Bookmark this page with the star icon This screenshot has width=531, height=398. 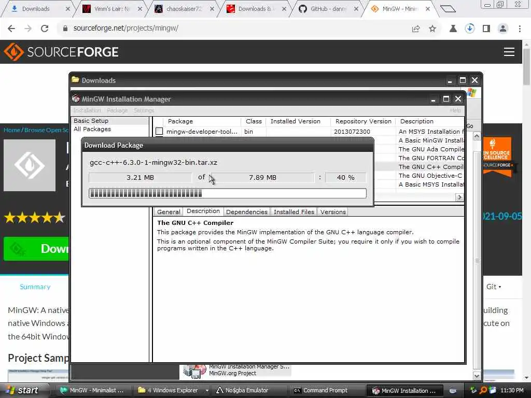(432, 29)
